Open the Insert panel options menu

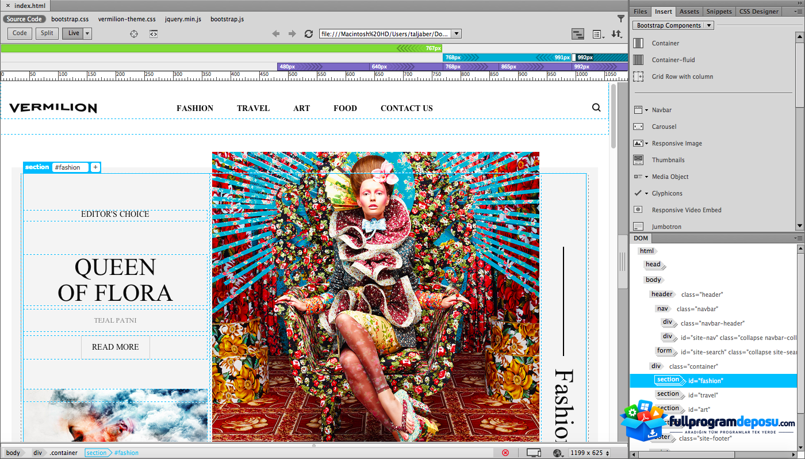click(x=798, y=12)
